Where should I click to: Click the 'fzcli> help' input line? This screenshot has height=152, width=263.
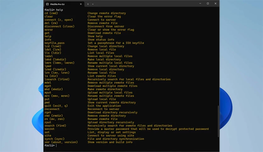54,10
